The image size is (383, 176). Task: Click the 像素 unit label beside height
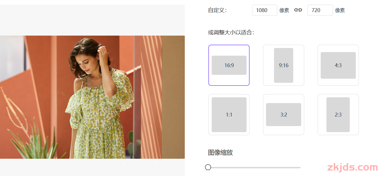pos(340,10)
